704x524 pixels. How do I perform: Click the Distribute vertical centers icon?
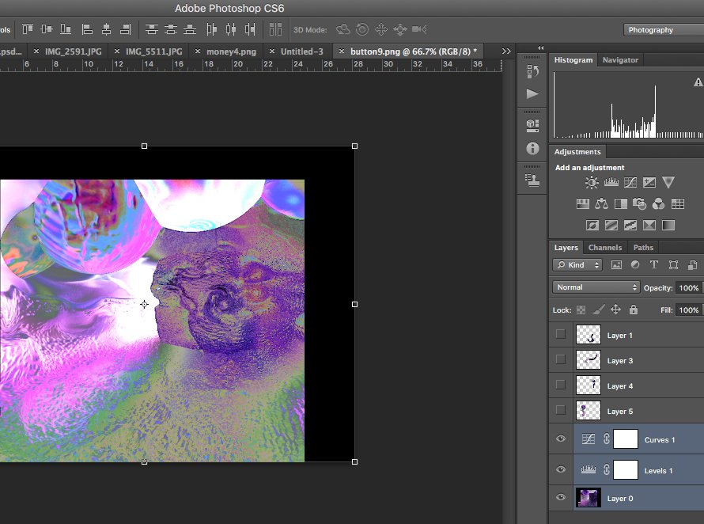click(x=171, y=29)
